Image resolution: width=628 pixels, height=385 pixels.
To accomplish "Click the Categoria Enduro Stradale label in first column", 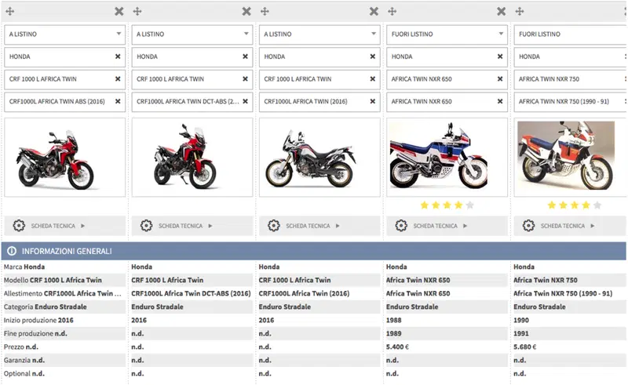I will tap(46, 307).
